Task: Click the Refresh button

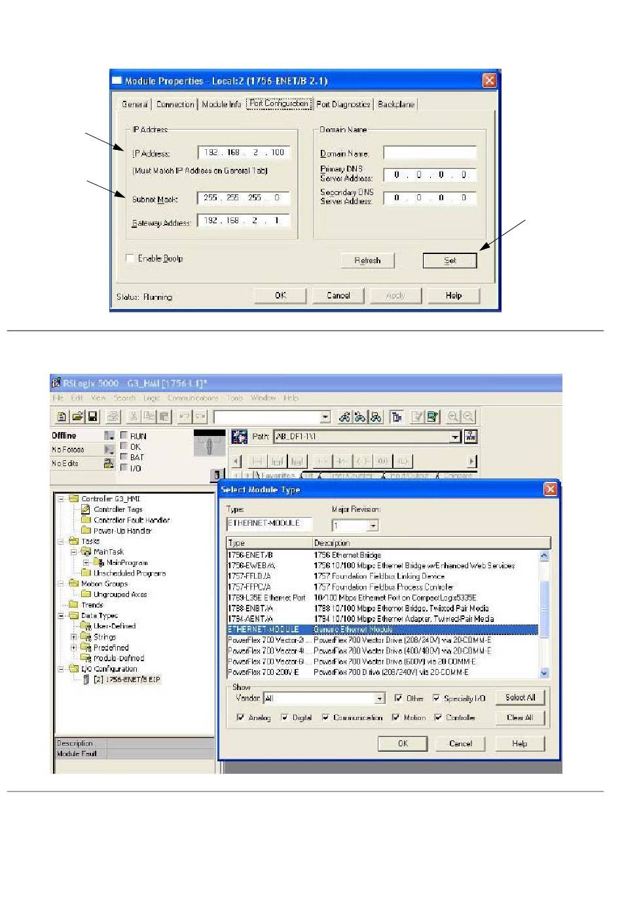Action: [367, 261]
